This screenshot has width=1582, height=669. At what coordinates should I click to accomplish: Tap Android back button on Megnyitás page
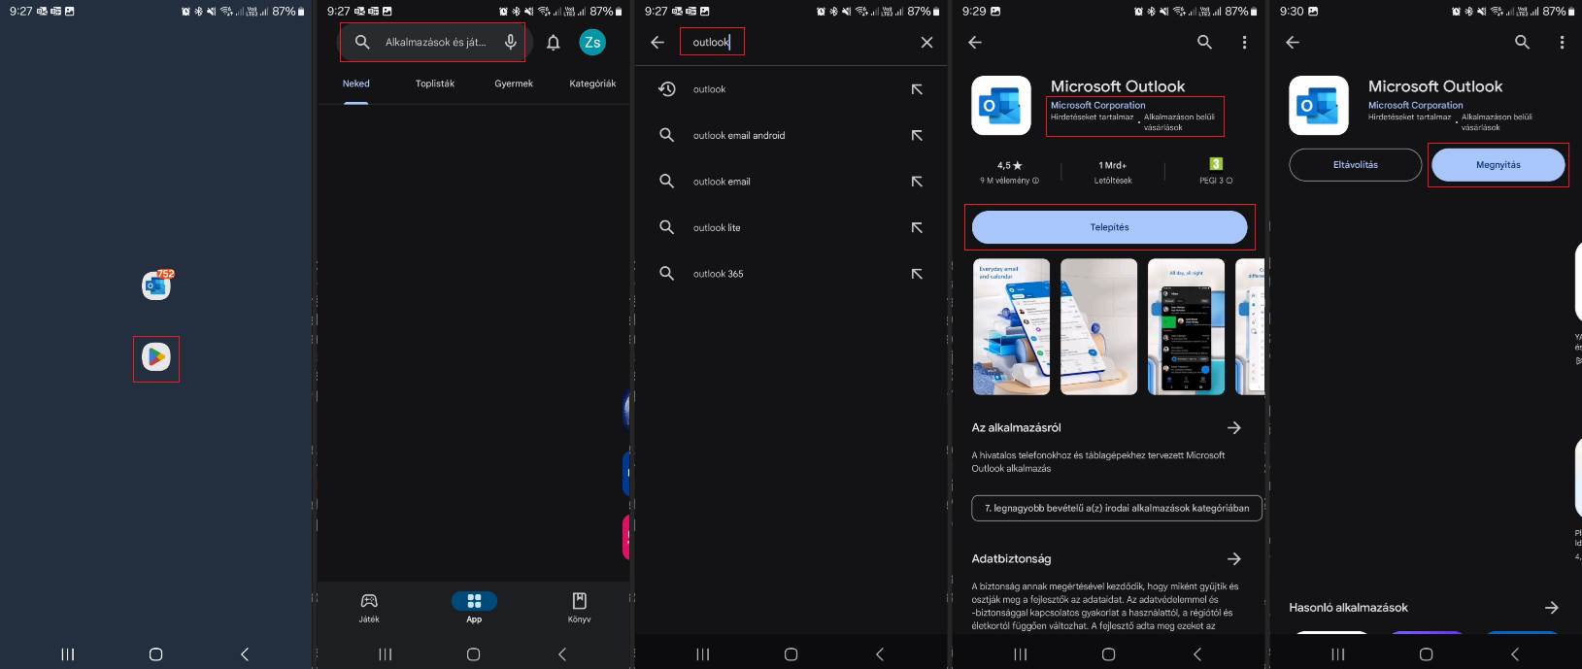pyautogui.click(x=1515, y=654)
